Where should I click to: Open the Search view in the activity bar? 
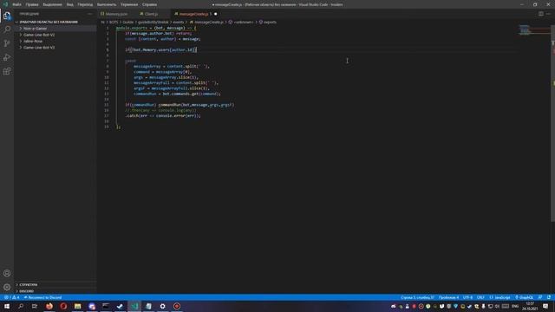7,29
